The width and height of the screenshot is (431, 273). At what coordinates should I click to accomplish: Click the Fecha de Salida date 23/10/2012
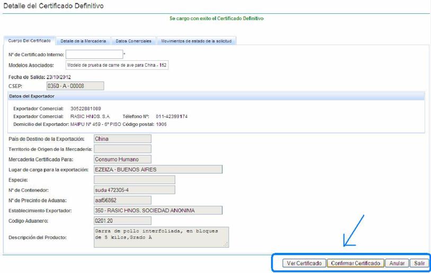[x=59, y=77]
